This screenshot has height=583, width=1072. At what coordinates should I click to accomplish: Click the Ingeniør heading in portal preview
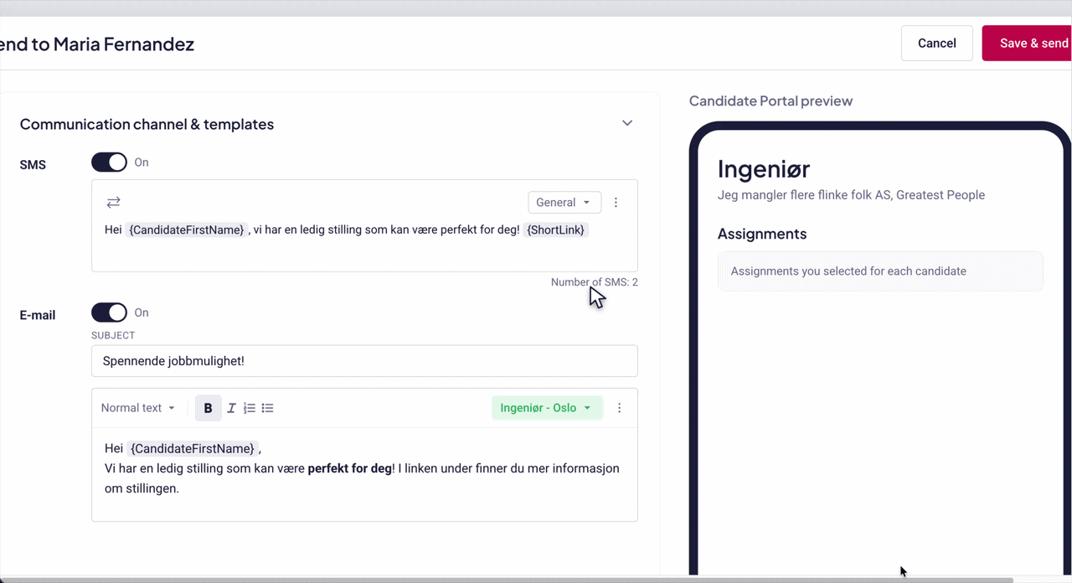pos(764,168)
